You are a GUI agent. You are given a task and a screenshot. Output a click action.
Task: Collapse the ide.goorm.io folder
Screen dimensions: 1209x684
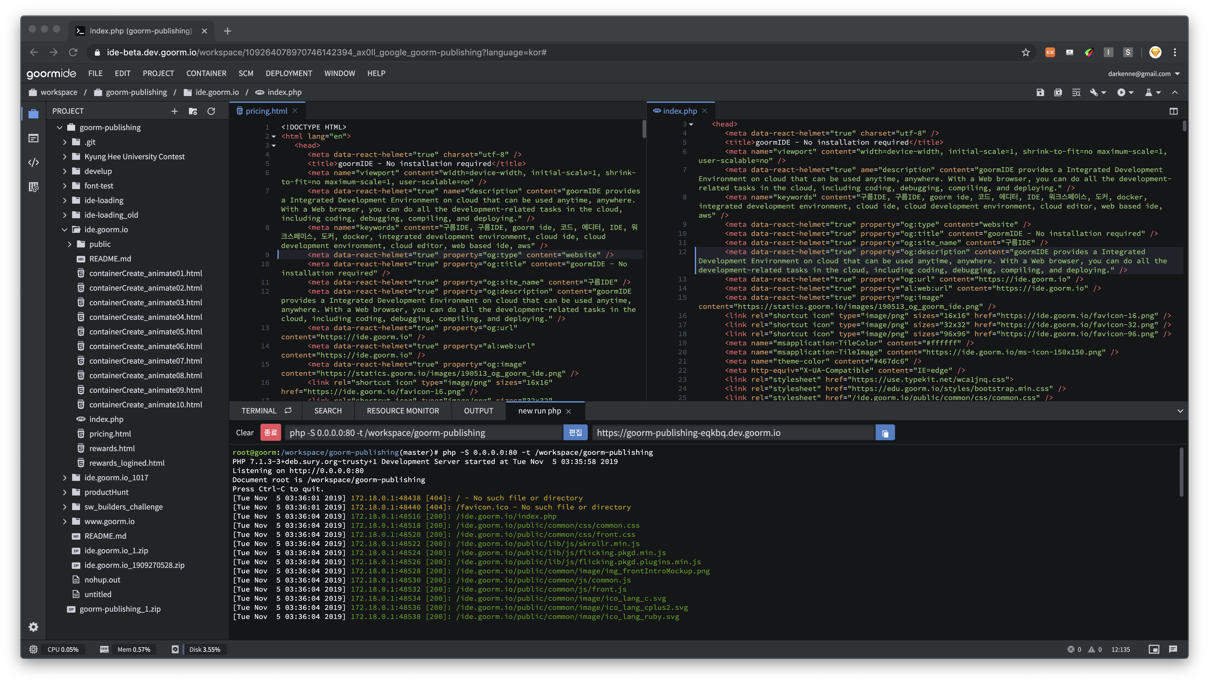(x=64, y=230)
